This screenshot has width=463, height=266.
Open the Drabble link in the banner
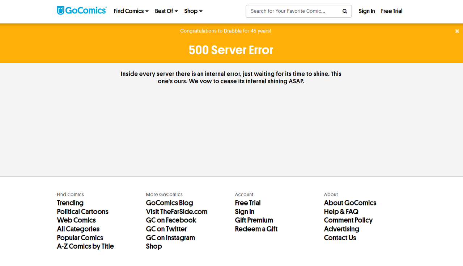pyautogui.click(x=233, y=31)
